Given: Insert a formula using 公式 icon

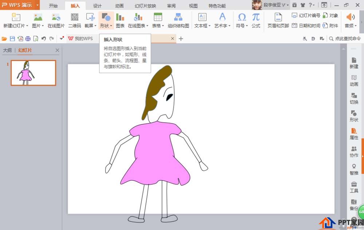Looking at the screenshot, I should pyautogui.click(x=256, y=20).
